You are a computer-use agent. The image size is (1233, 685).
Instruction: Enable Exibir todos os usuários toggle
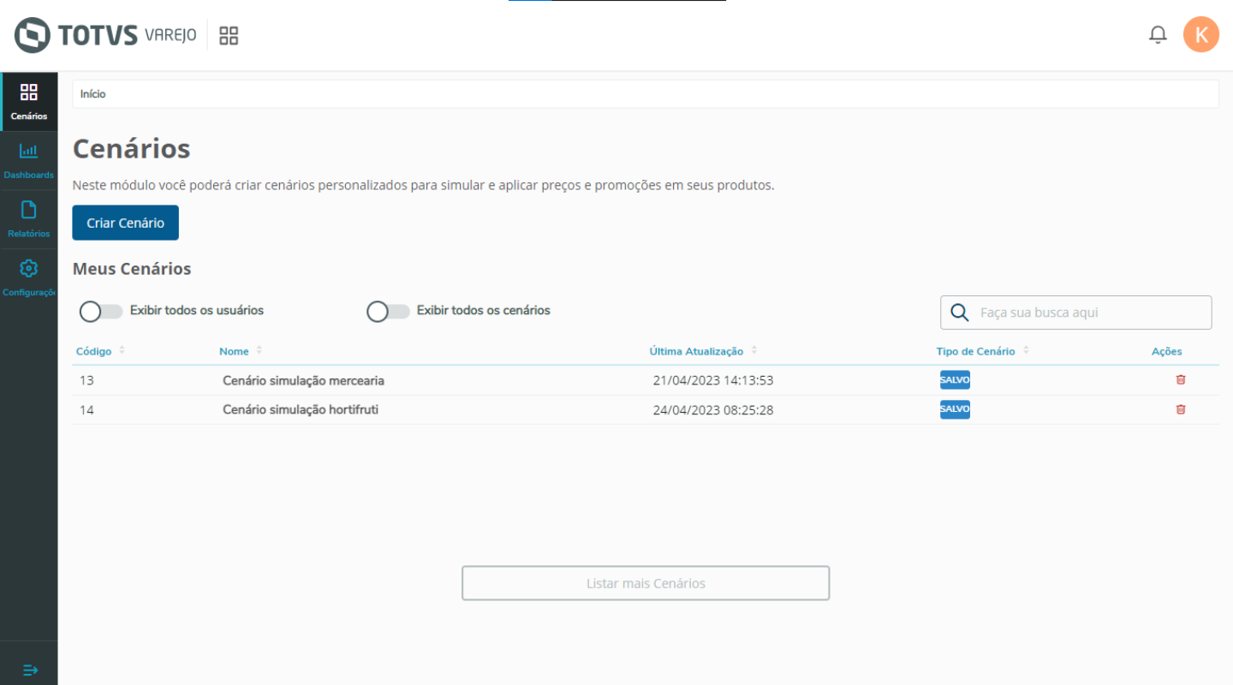[101, 312]
